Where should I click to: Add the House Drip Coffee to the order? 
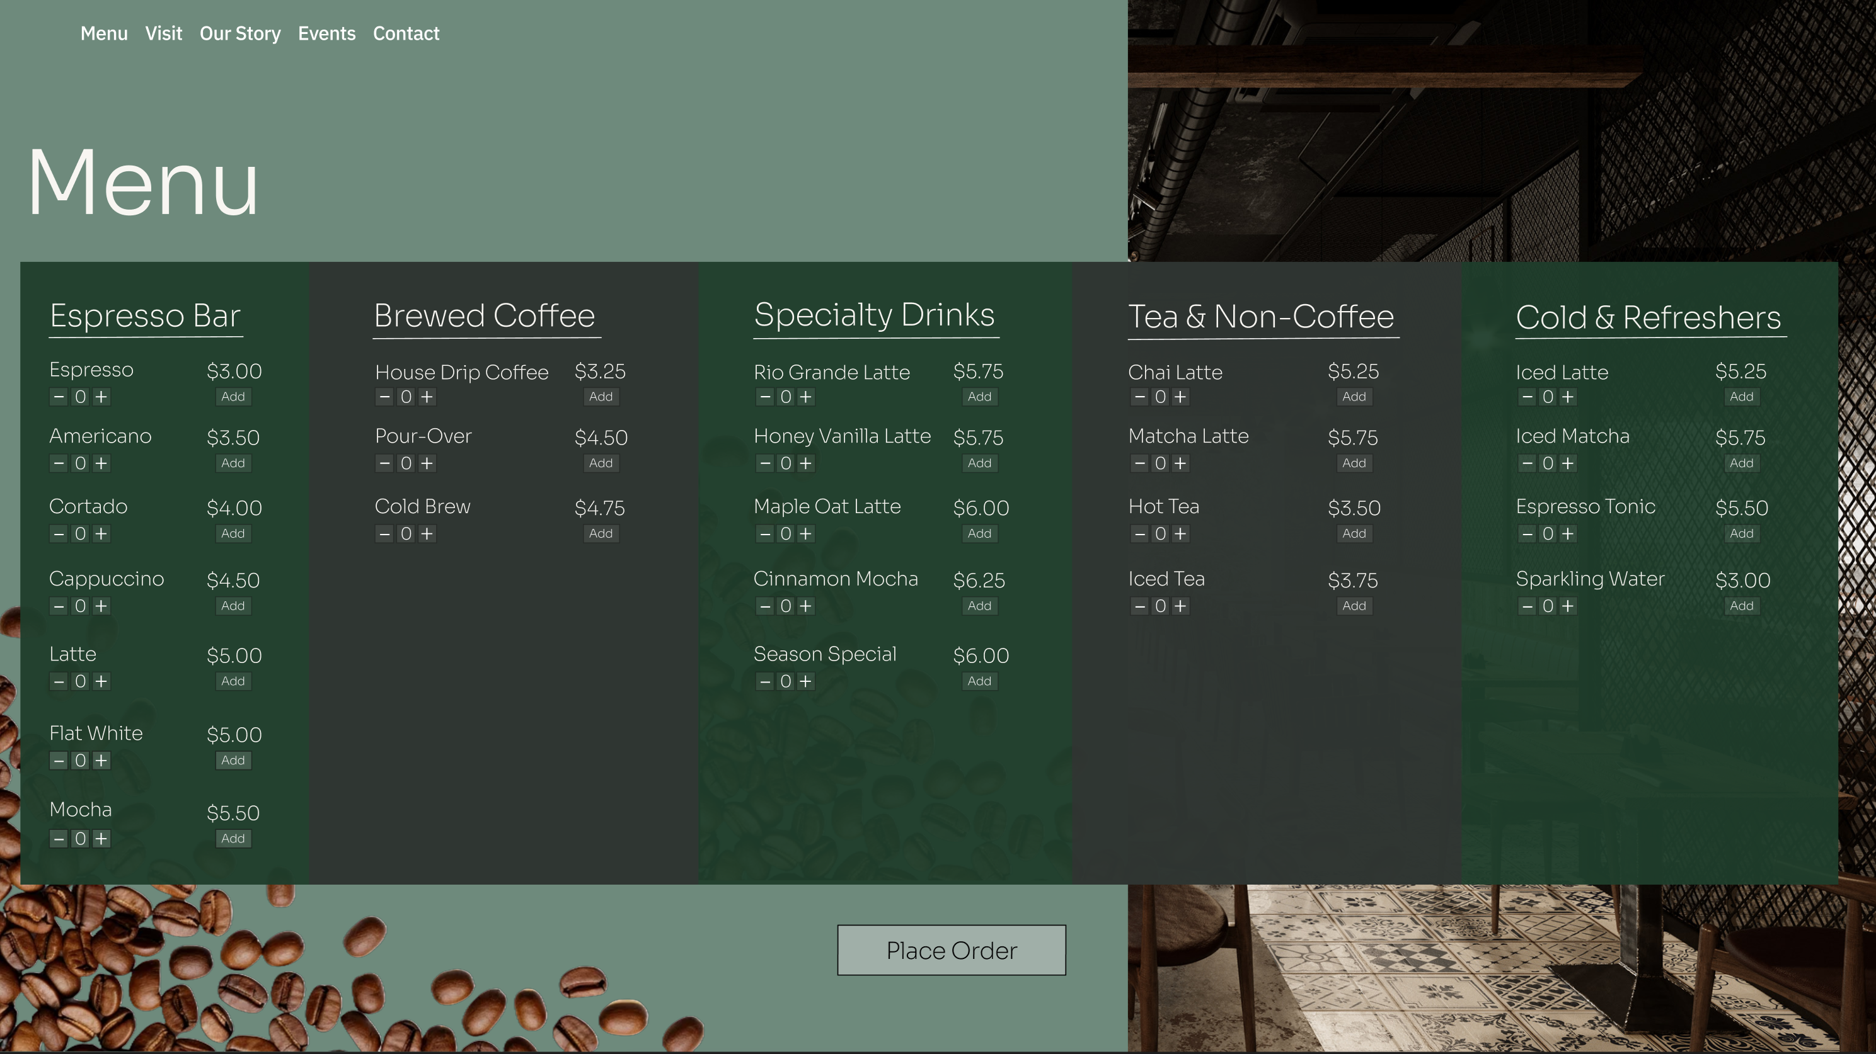tap(601, 397)
